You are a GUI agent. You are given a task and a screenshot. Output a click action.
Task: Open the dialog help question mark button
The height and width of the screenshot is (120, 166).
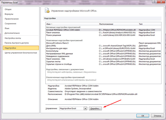[x=155, y=2]
